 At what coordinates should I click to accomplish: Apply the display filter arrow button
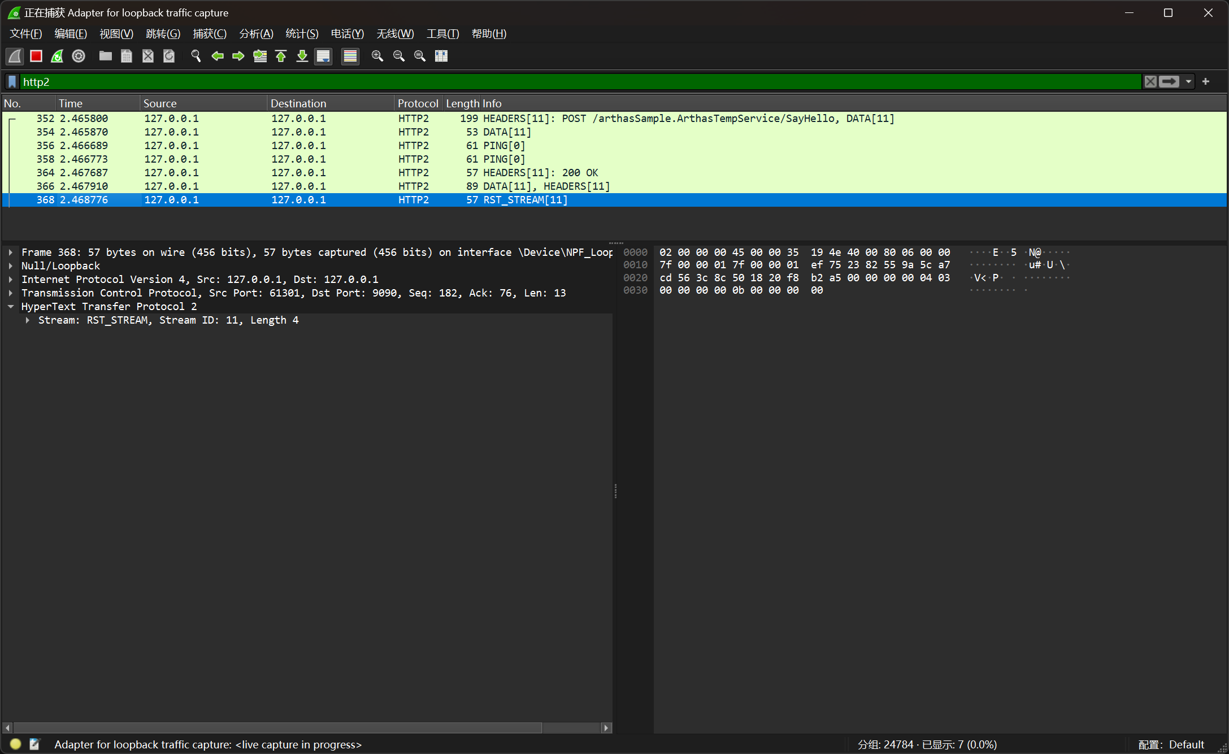click(1169, 82)
